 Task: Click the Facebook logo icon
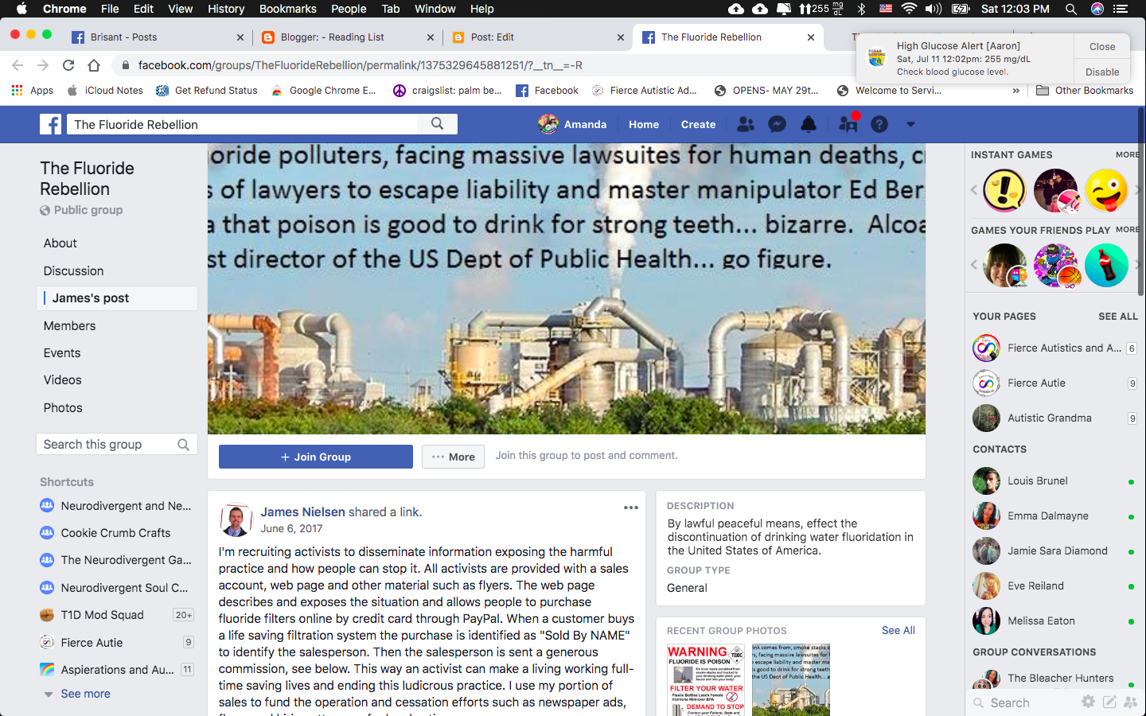(50, 124)
